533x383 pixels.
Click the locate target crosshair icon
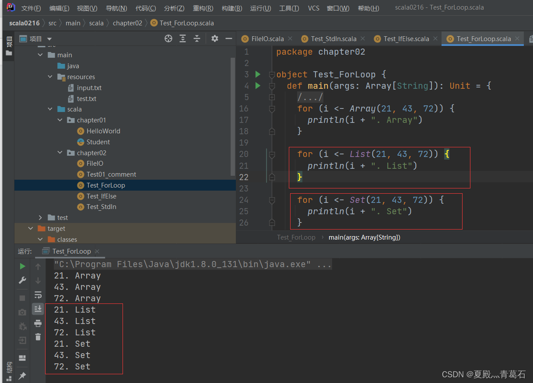pos(168,38)
